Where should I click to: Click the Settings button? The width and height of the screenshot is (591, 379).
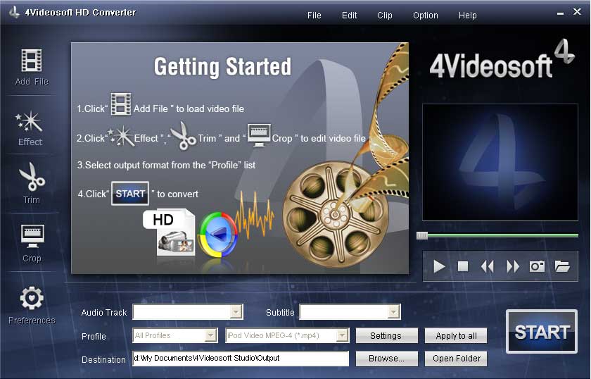click(386, 335)
